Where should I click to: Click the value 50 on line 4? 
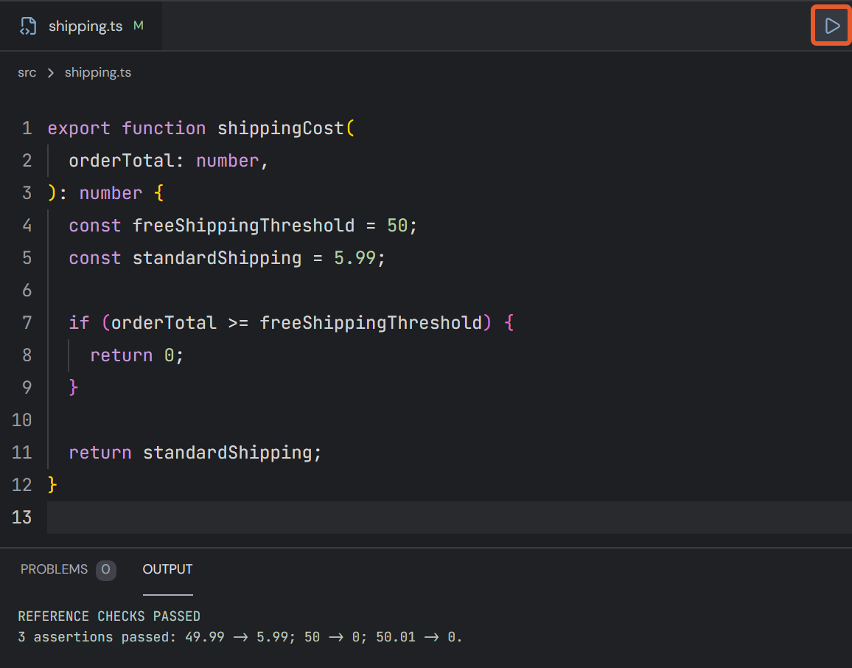[397, 226]
